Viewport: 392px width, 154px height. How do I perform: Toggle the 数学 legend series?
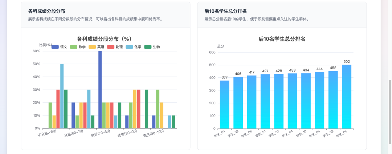[x=78, y=47]
